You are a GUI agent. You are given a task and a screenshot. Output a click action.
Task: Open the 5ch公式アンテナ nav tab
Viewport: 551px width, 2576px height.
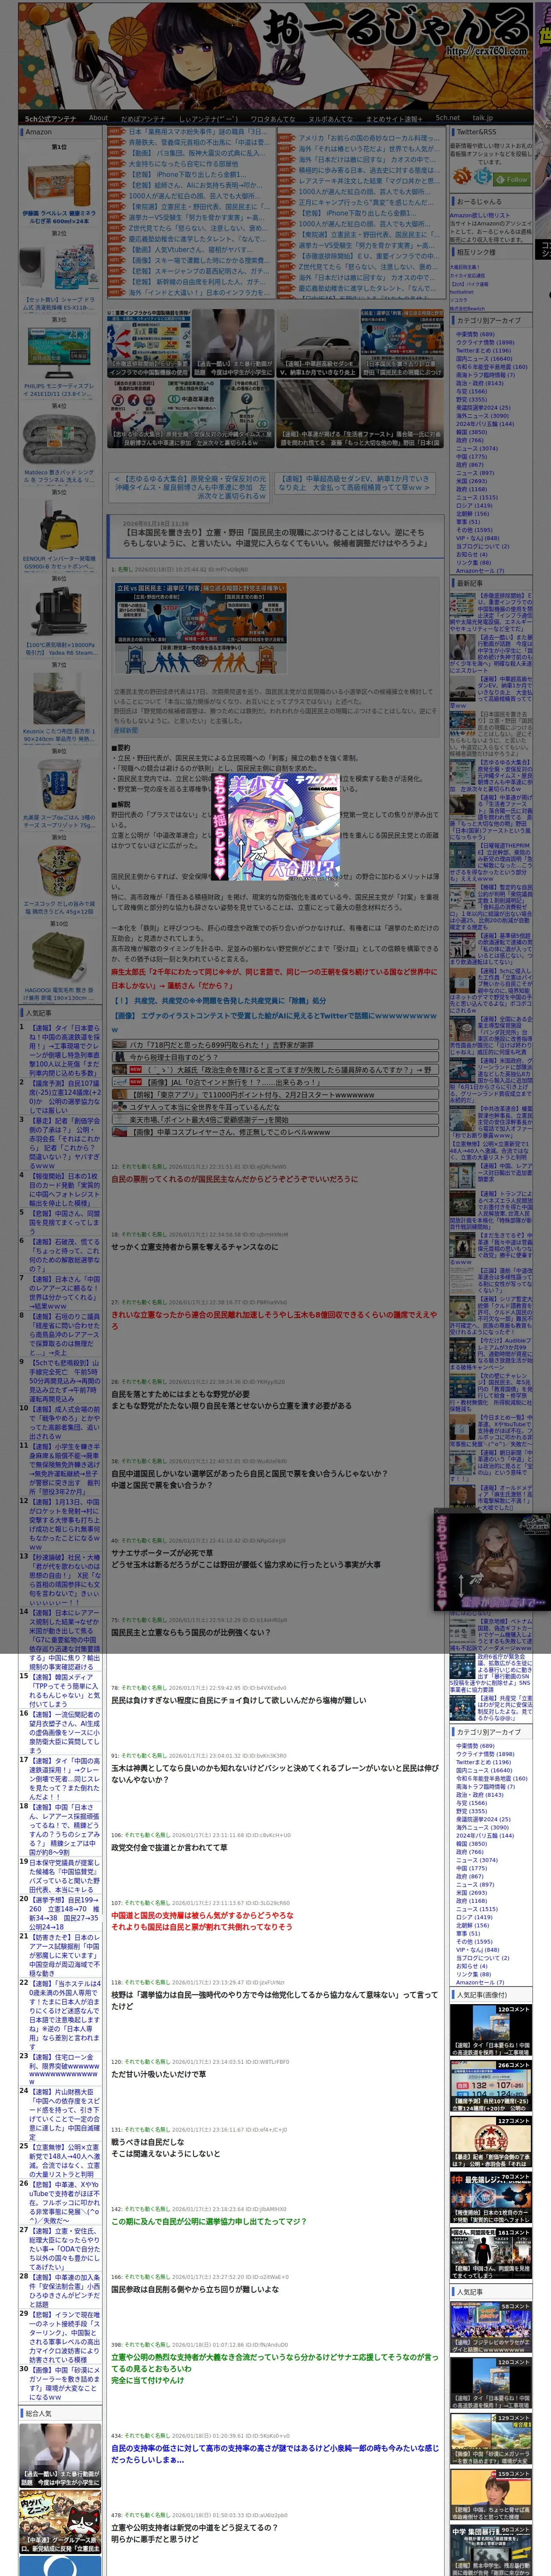pos(50,119)
